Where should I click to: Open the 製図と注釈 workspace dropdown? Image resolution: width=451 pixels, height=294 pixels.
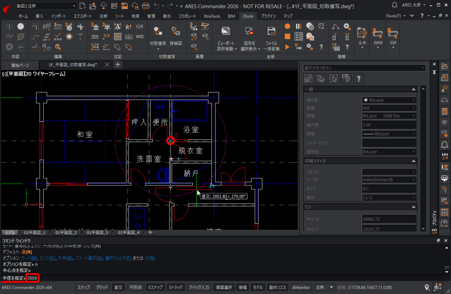coord(46,6)
